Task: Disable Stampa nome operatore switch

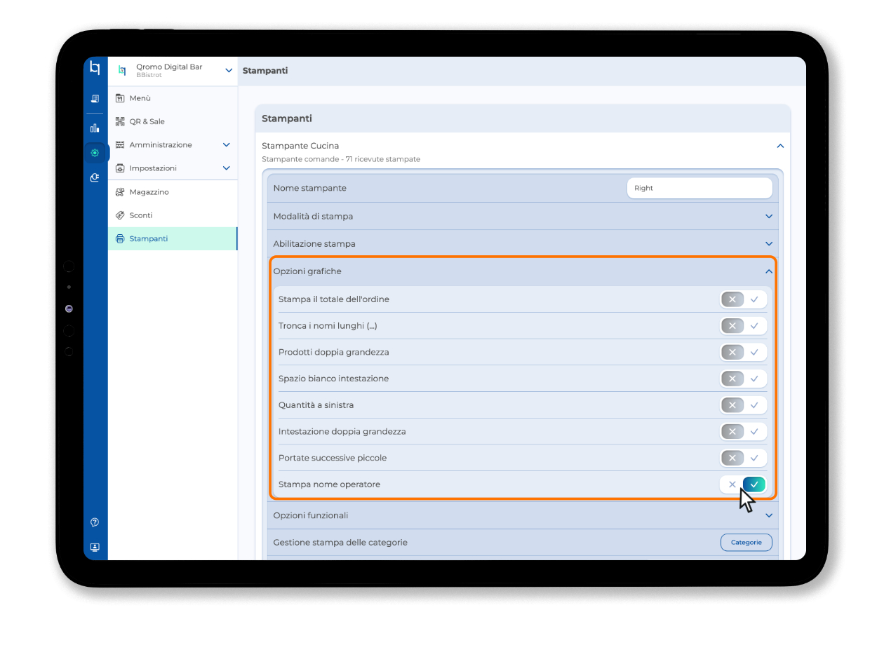Action: tap(743, 484)
